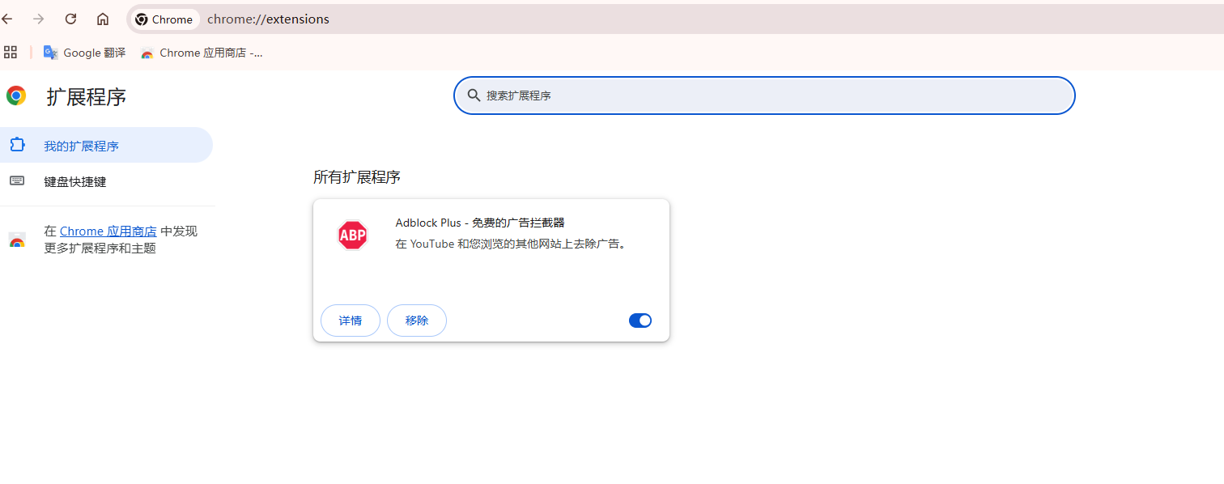The height and width of the screenshot is (484, 1224).
Task: Open the apps grid in bookmarks bar
Action: tap(11, 53)
